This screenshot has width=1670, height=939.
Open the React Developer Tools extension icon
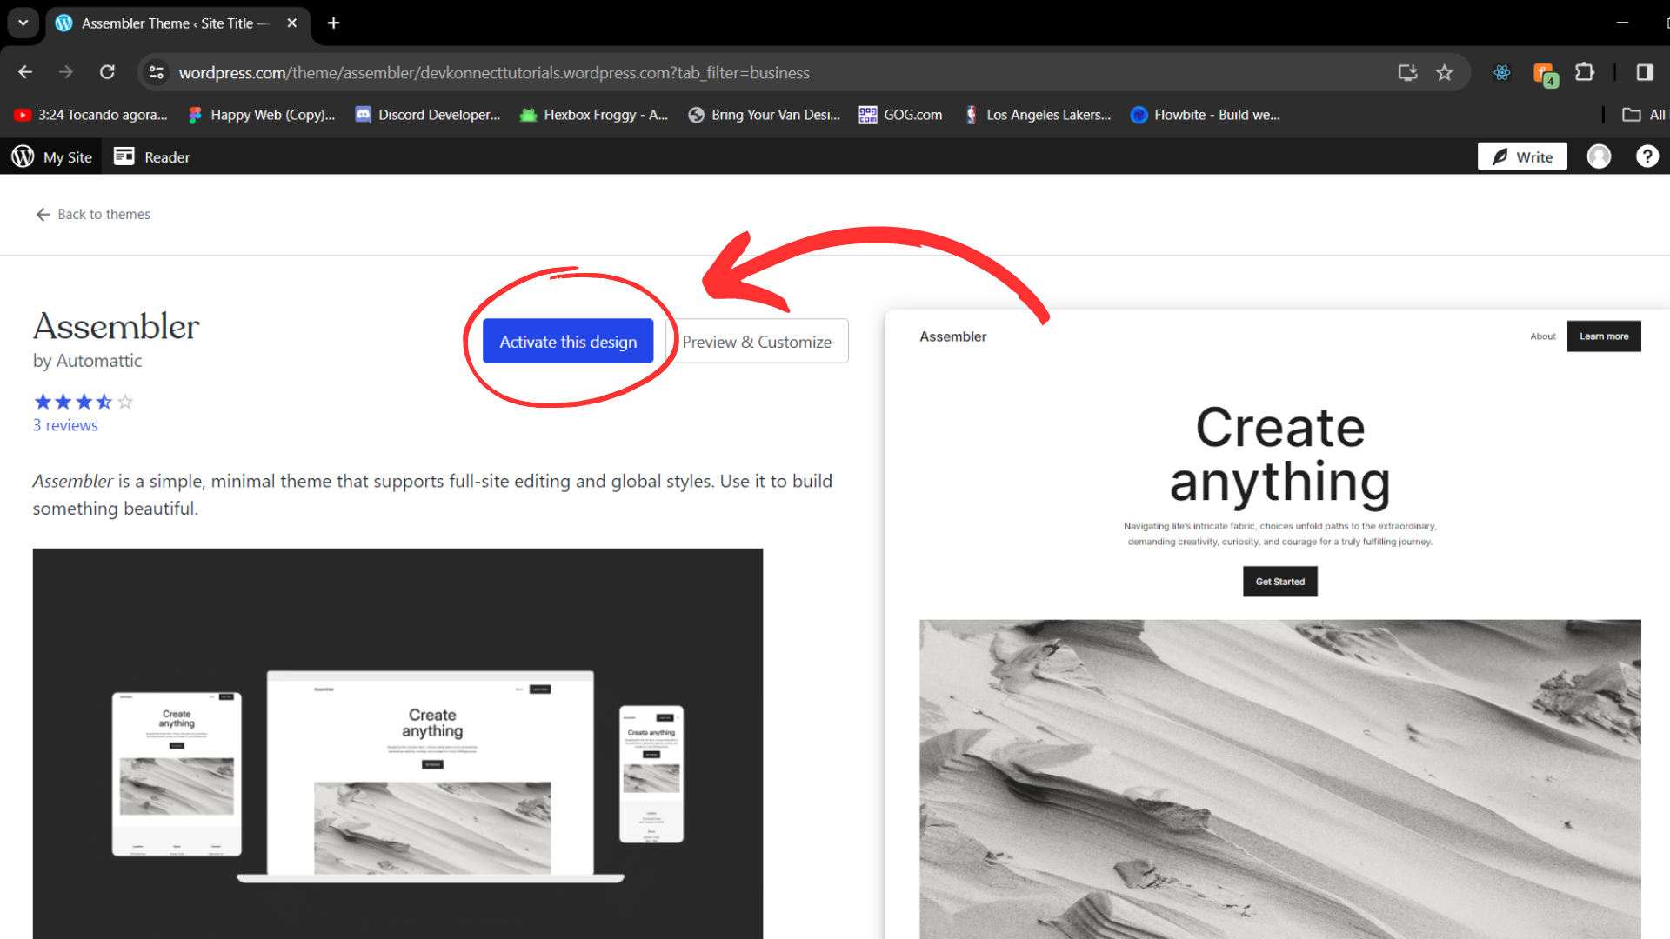point(1502,72)
